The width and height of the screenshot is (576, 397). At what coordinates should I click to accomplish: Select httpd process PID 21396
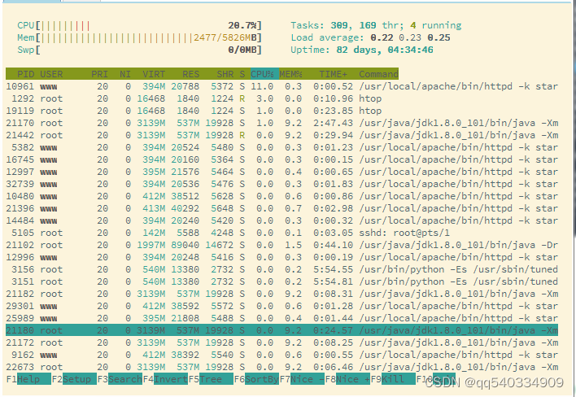(281, 208)
